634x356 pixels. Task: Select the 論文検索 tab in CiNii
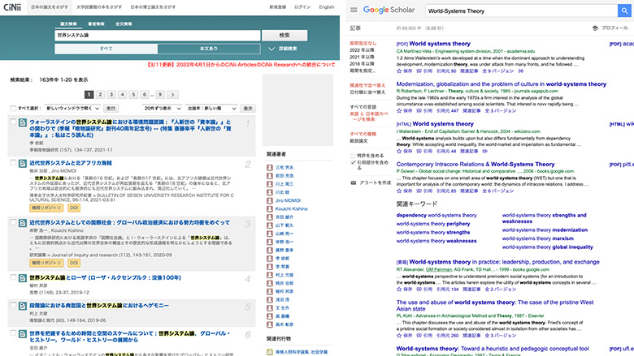pyautogui.click(x=68, y=24)
